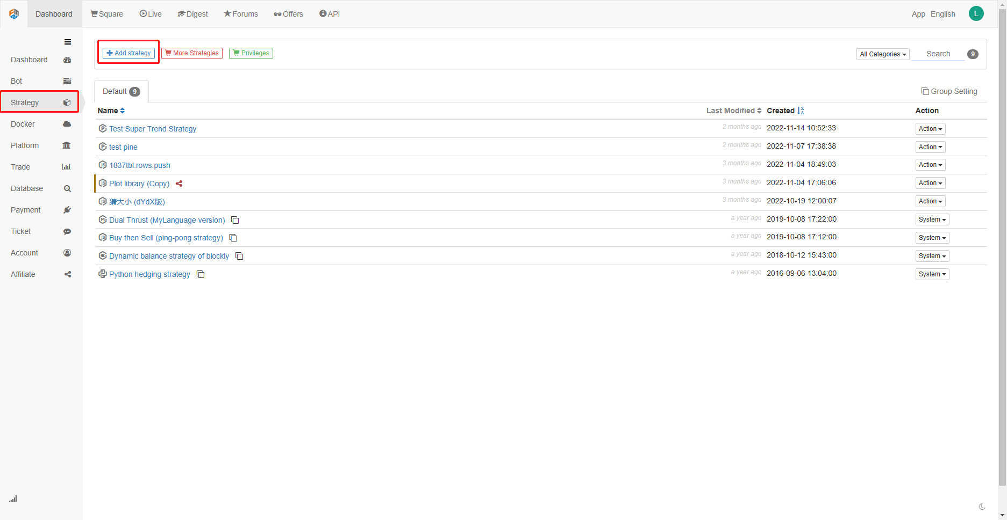Viewport: 1007px width, 520px height.
Task: Switch to the Forums top navigation item
Action: click(x=241, y=14)
